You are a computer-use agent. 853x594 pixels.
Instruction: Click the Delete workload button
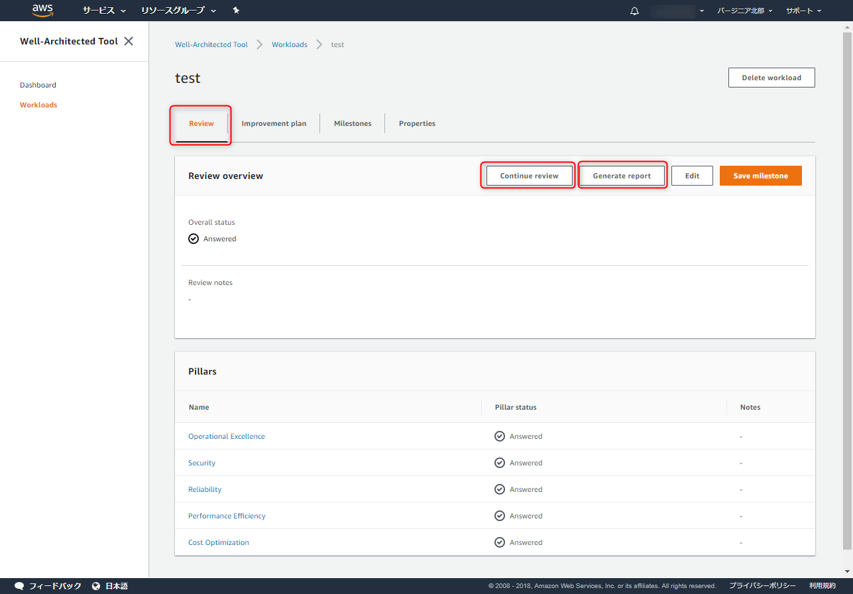771,78
